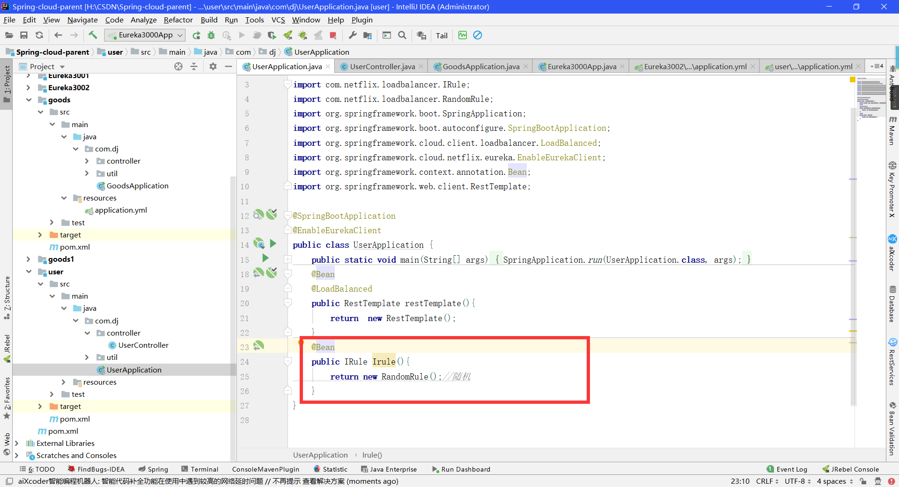Synchronize files with the refresh icon
Image resolution: width=899 pixels, height=487 pixels.
39,35
